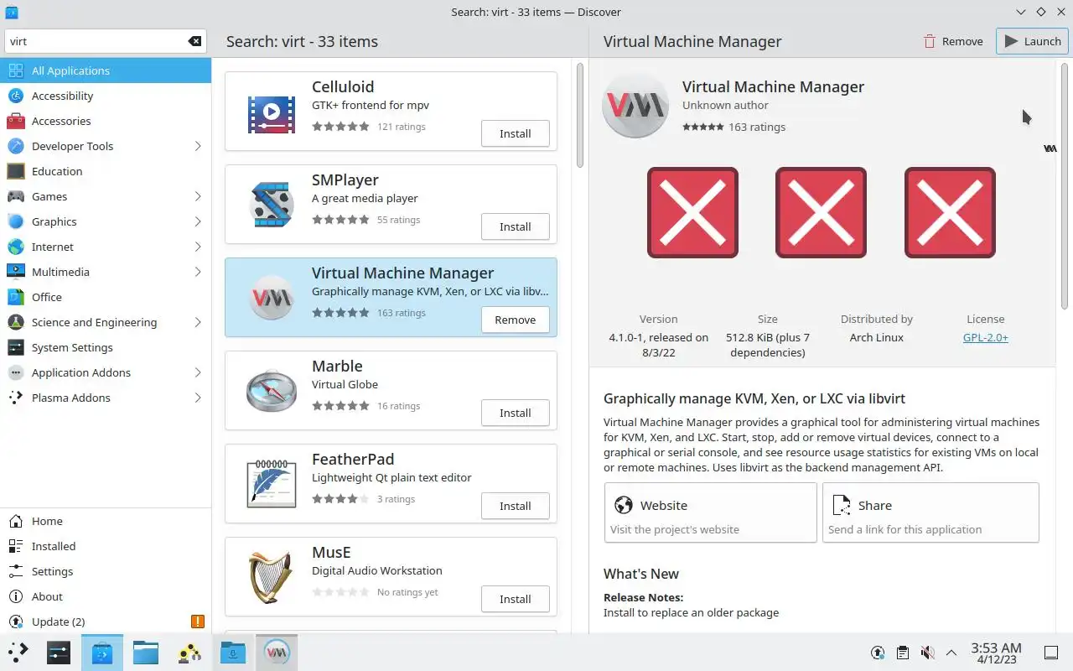Click the show desktop icon

pyautogui.click(x=1050, y=653)
